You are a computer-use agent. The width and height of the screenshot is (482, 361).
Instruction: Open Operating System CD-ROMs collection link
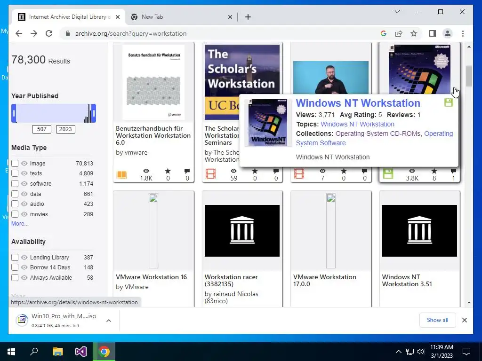(378, 133)
